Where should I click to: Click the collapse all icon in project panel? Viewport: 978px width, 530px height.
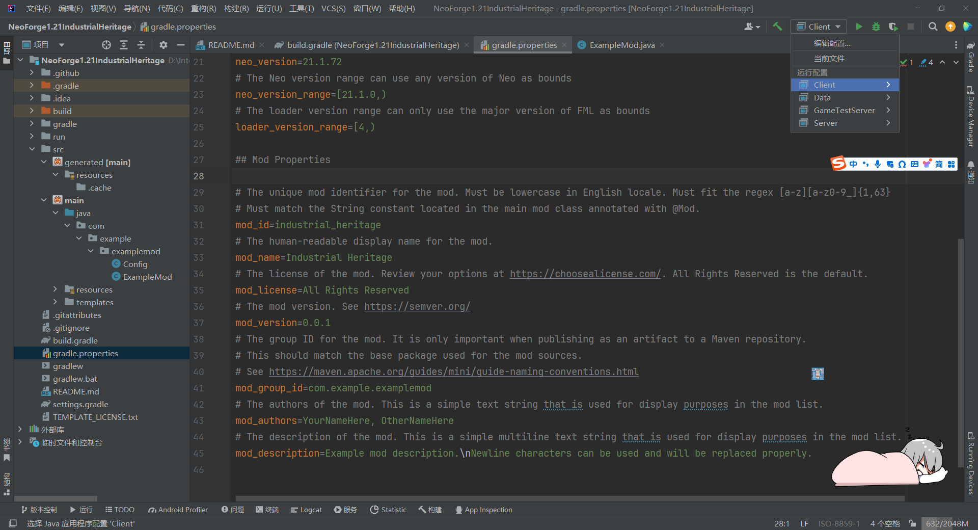coord(141,45)
